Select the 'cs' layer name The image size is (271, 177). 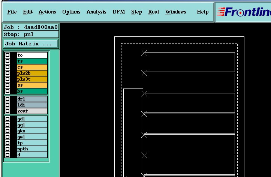click(x=32, y=67)
